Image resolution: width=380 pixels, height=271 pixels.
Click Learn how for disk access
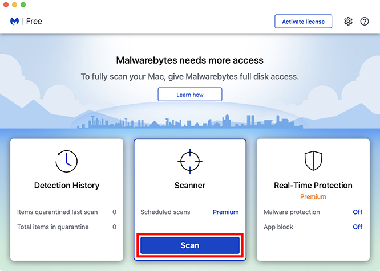[x=190, y=95]
